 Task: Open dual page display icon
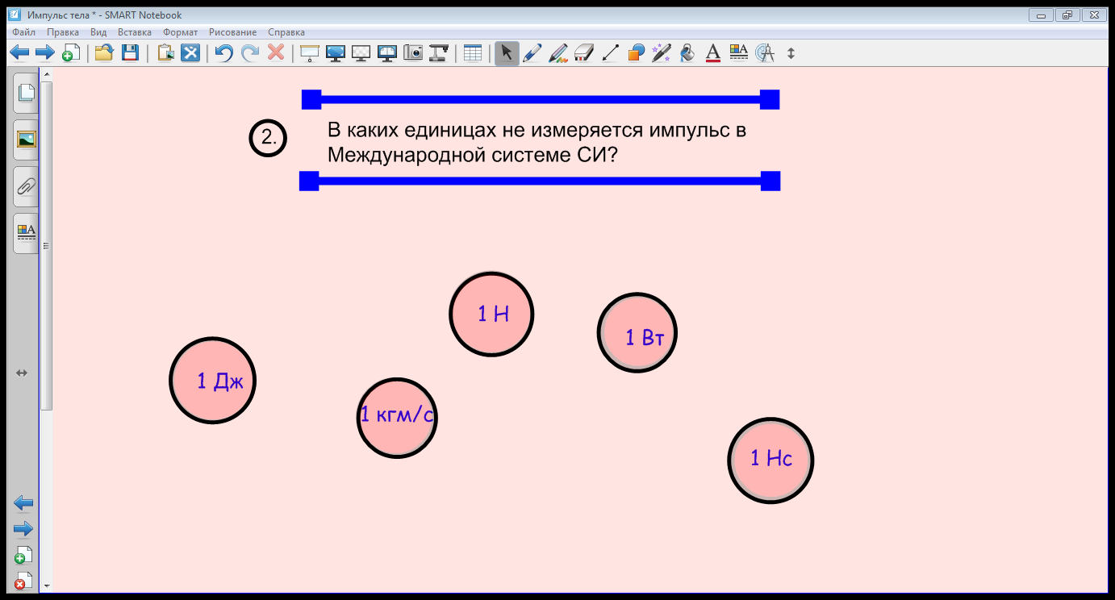click(387, 53)
